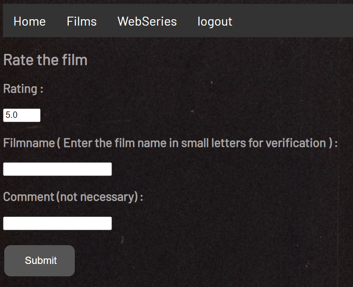Click inside the Rating input field
The height and width of the screenshot is (287, 353).
pyautogui.click(x=21, y=115)
